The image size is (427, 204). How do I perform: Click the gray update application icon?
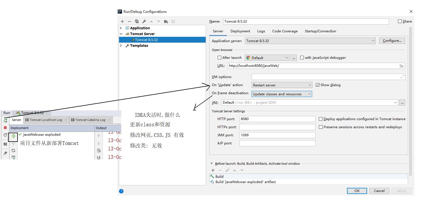[5, 135]
